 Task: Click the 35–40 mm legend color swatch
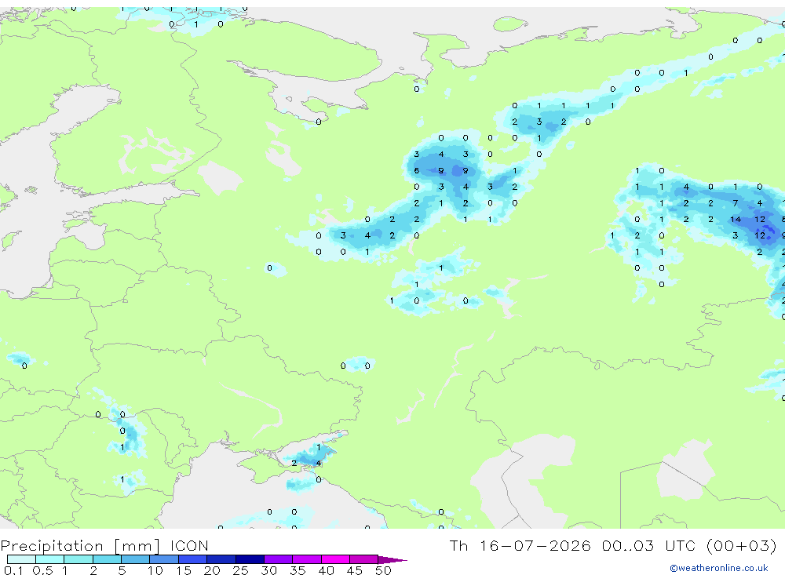[306, 559]
